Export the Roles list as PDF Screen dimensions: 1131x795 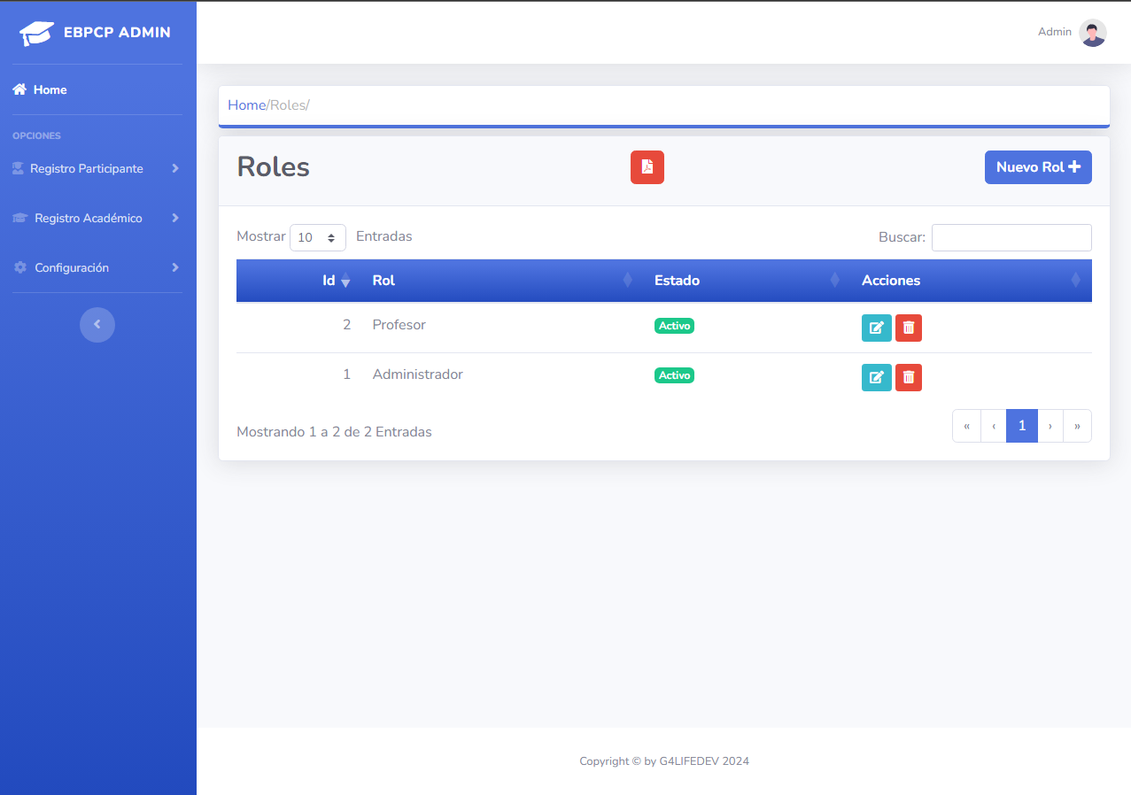pos(647,166)
